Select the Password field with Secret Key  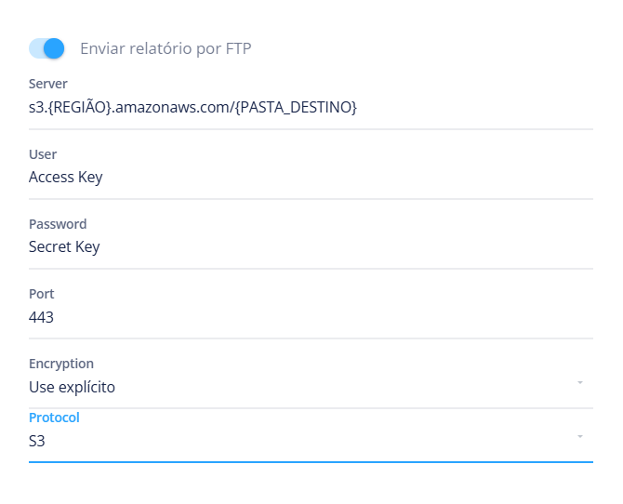311,247
